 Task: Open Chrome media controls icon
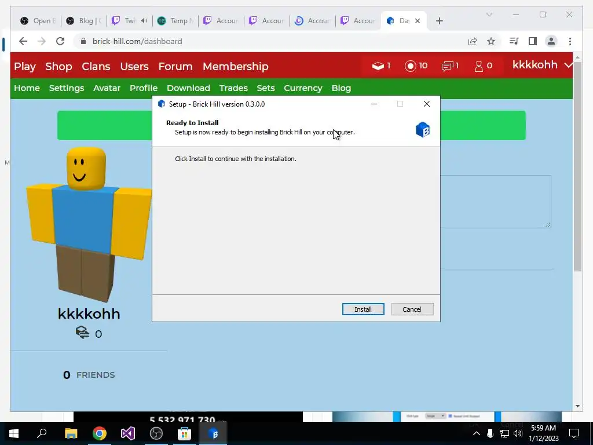click(x=514, y=41)
